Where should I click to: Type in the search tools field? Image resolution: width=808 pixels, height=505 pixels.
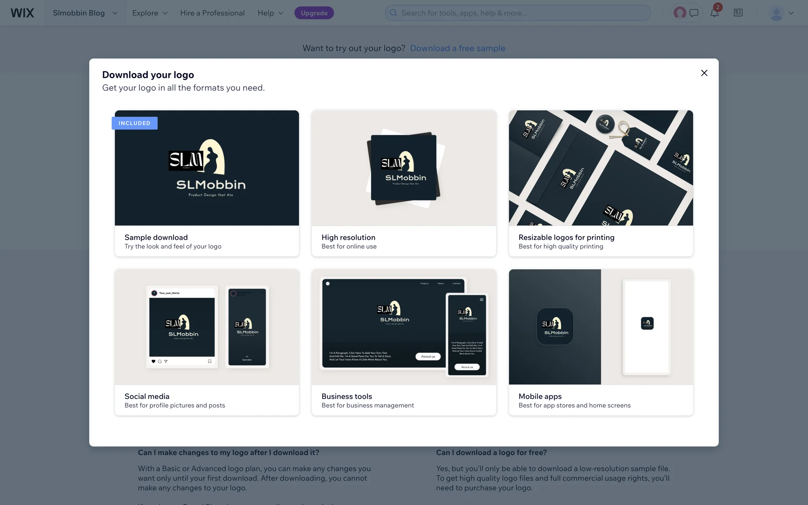(522, 13)
